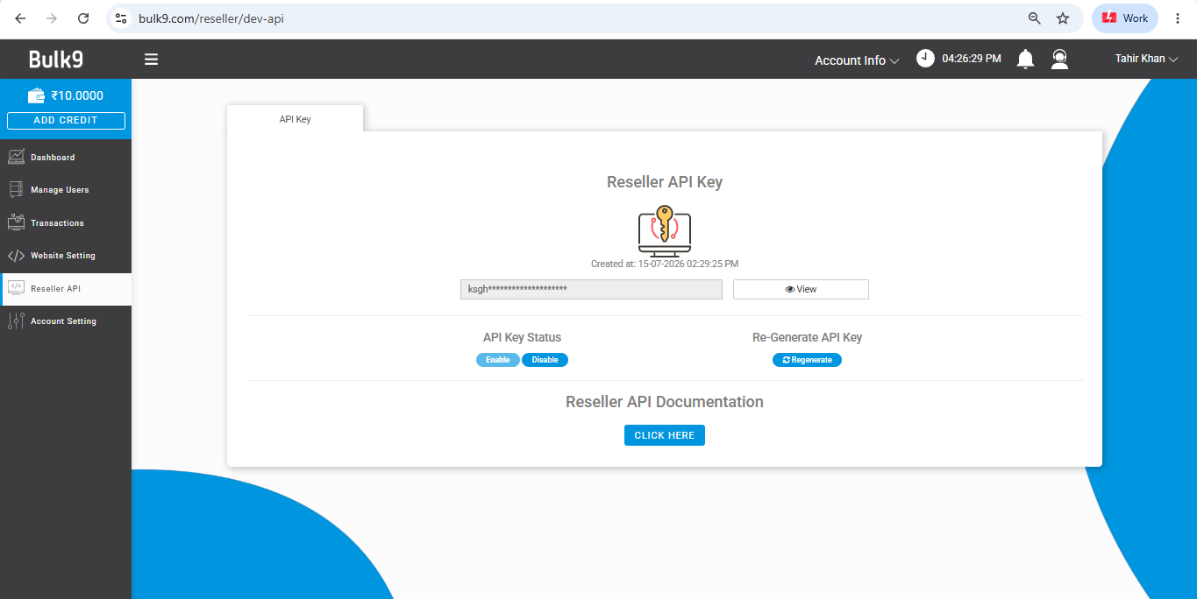Click the browser back arrow
The width and height of the screenshot is (1197, 599).
coord(21,18)
